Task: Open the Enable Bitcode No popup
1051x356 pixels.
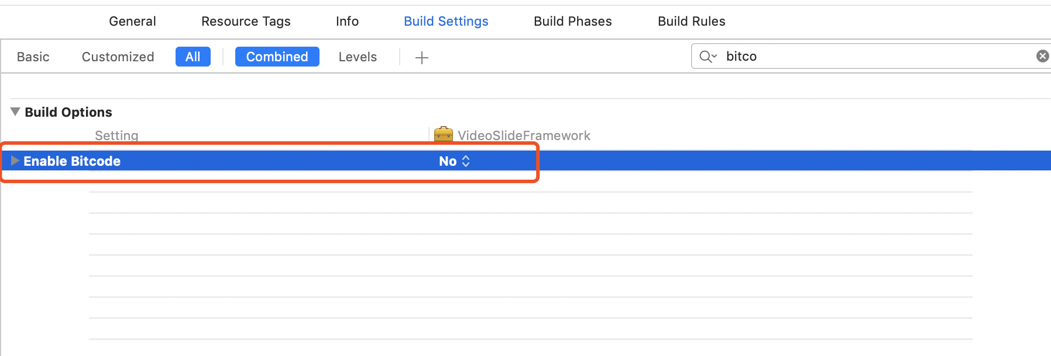Action: coord(455,161)
